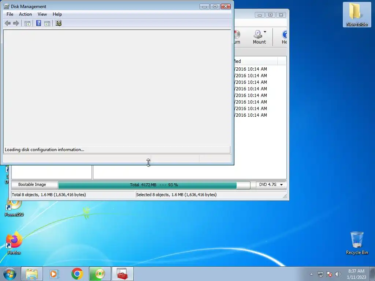Open the blue question mark Help icon
375x281 pixels.
coord(38,23)
